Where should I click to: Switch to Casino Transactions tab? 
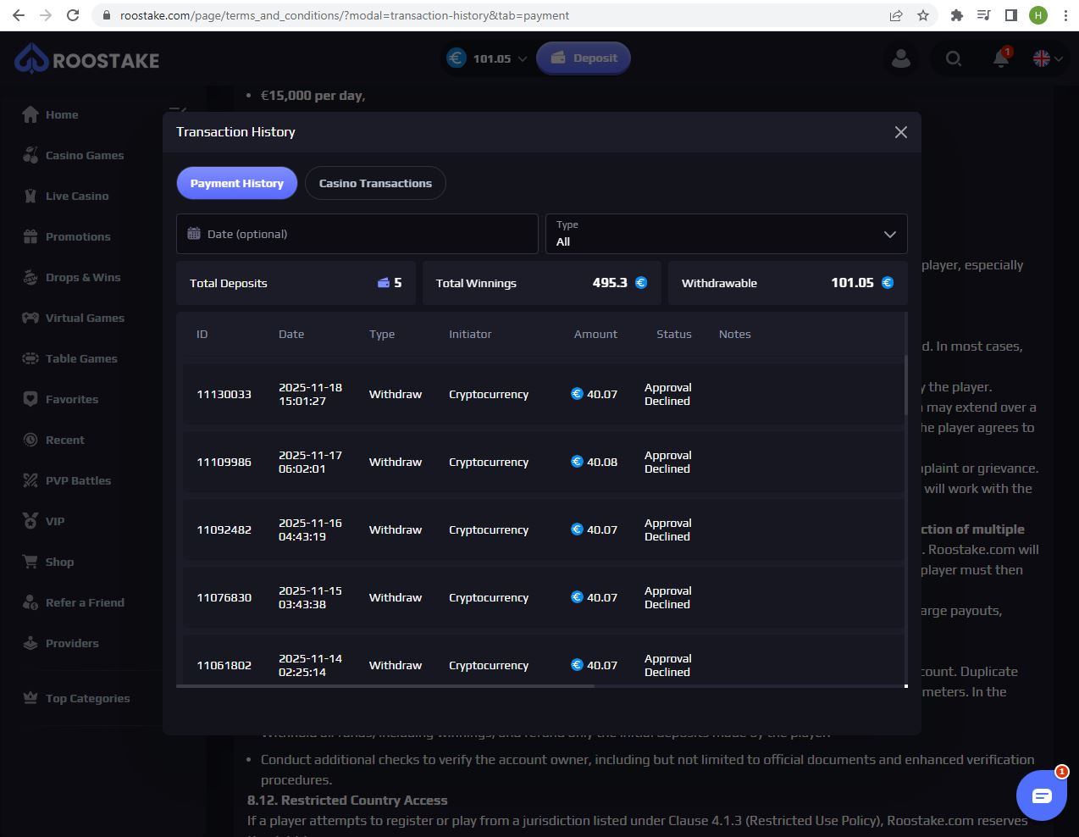coord(375,183)
